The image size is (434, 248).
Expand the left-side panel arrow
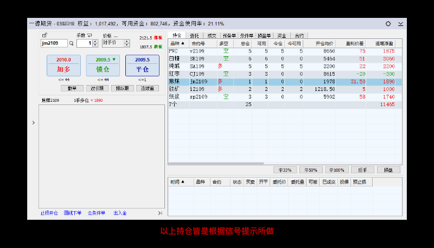(x=33, y=123)
